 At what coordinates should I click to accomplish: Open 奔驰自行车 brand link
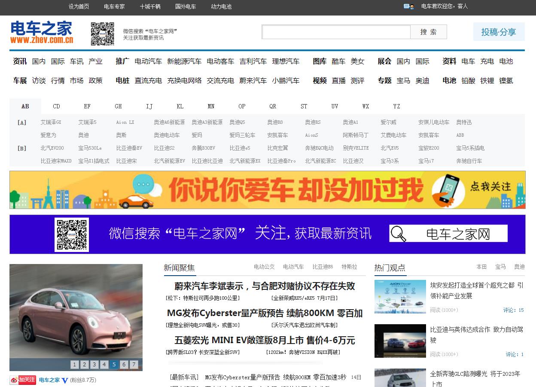tap(469, 161)
